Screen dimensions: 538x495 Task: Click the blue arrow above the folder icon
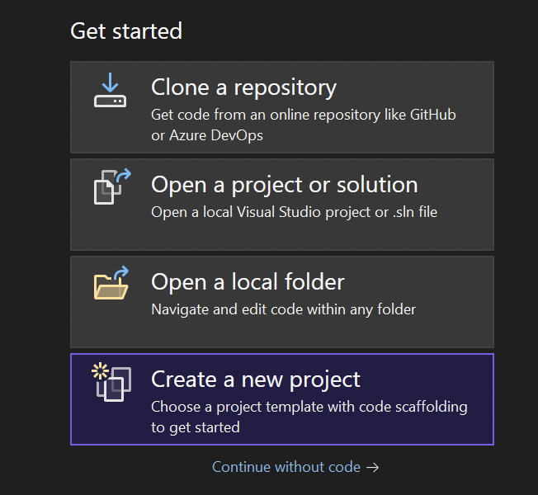[x=120, y=272]
